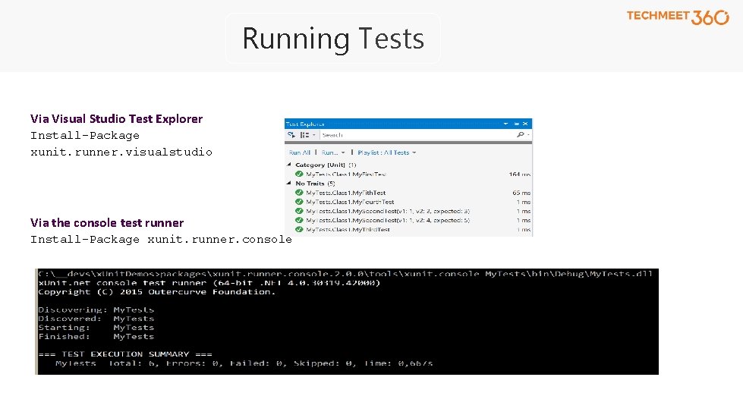Select the MyFourthTest row
Screen dimensions: 743x418
pos(408,202)
